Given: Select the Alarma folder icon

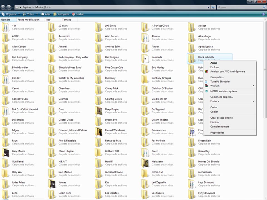Looking at the screenshot, I should (x=145, y=37).
